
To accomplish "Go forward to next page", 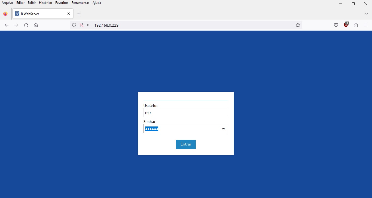I will (16, 25).
